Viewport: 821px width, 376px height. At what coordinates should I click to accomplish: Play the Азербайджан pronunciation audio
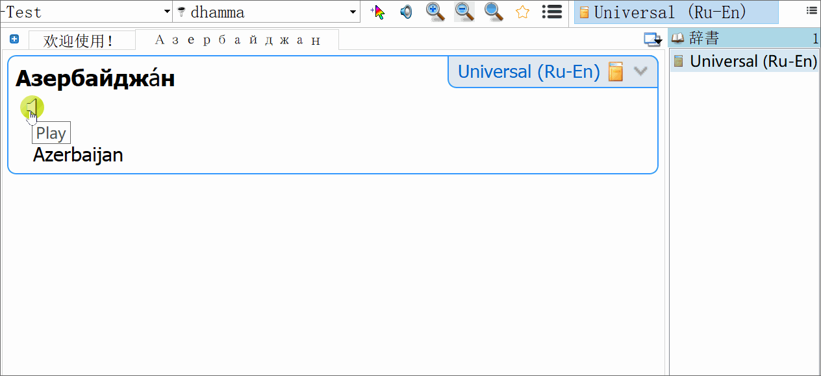coord(32,108)
